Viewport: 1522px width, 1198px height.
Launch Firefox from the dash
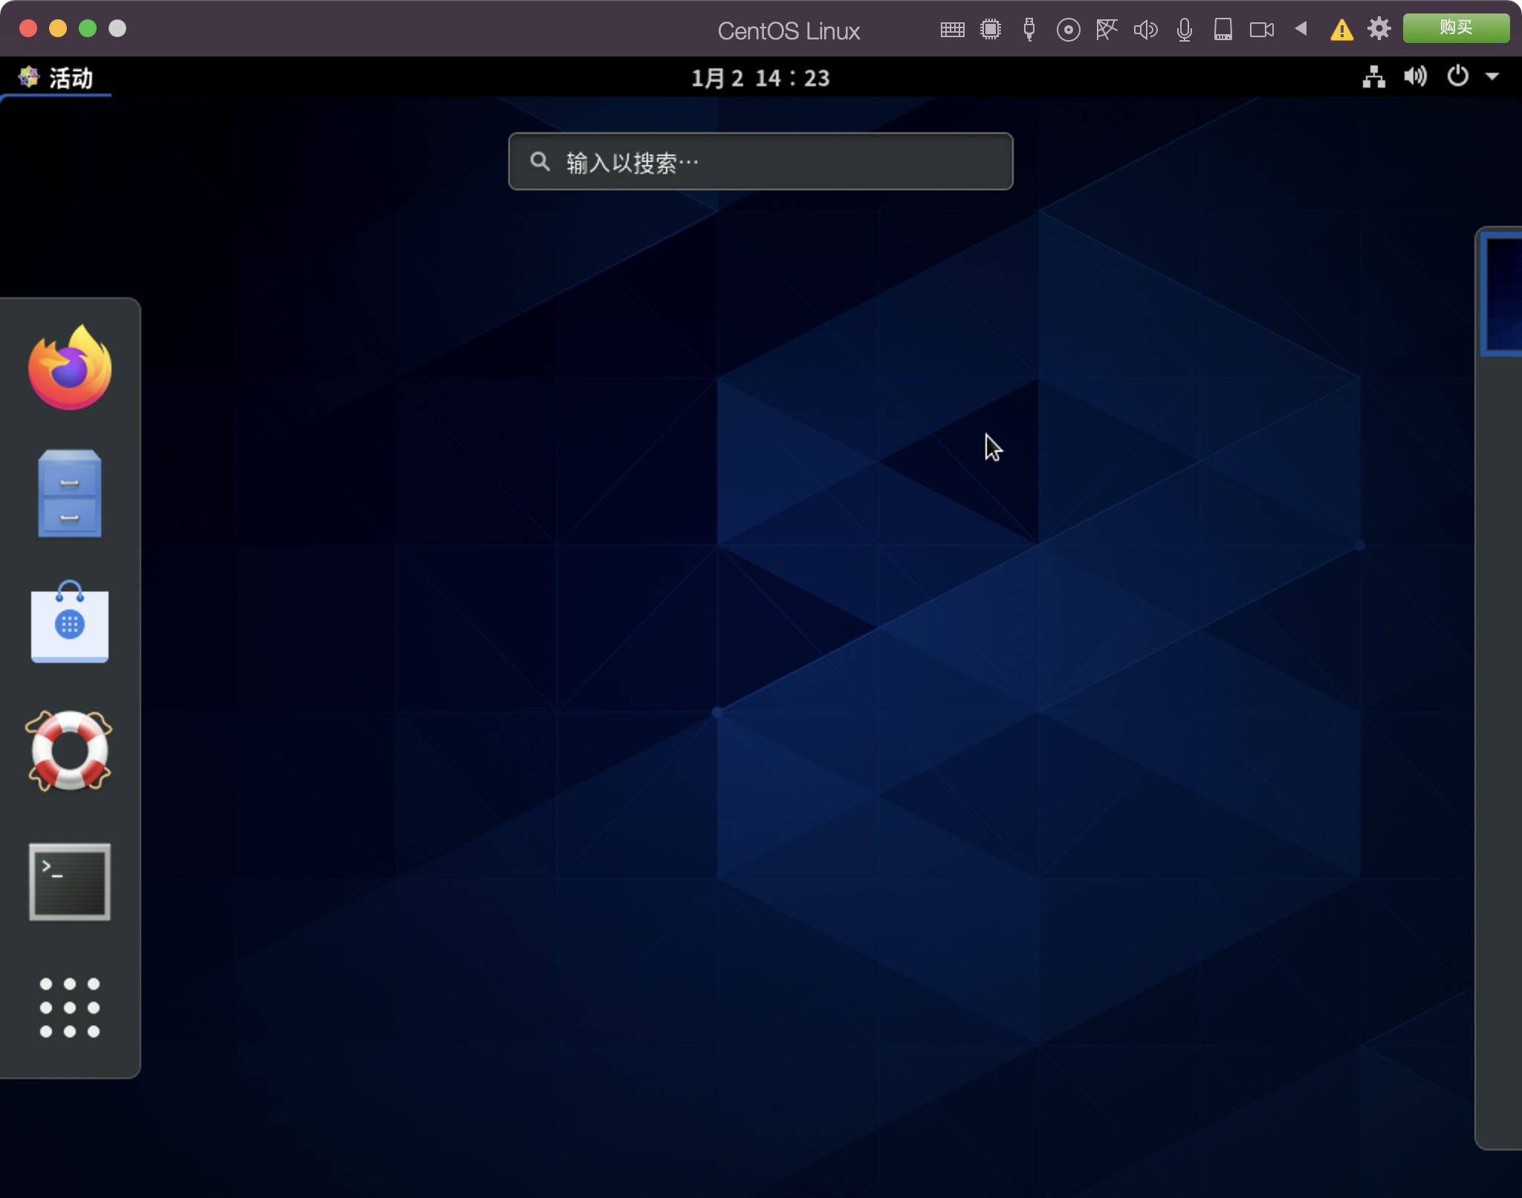point(70,368)
